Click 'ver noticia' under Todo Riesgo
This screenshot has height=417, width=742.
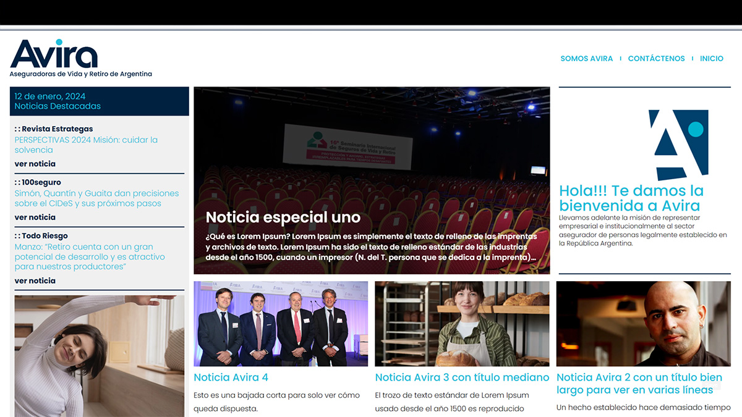(35, 280)
